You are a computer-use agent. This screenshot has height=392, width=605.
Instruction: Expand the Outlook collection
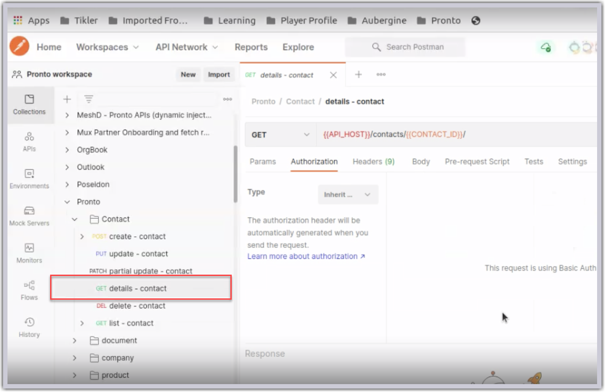click(x=67, y=167)
